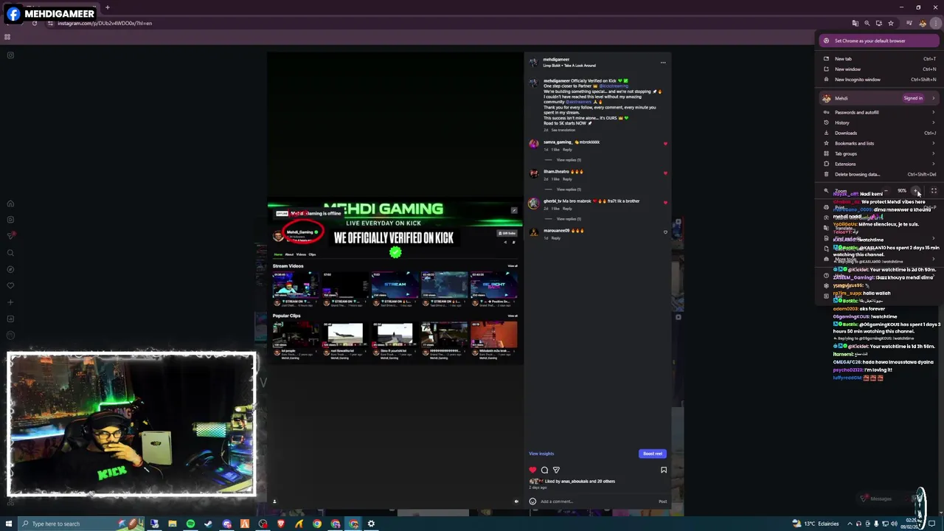The height and width of the screenshot is (531, 944).
Task: Click Downloads in the Chrome menu
Action: point(878,133)
